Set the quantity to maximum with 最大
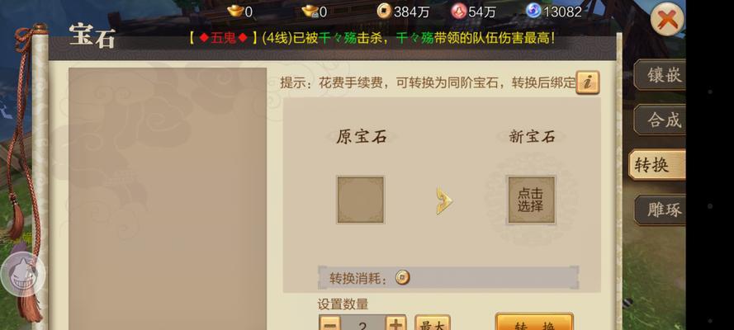 tap(432, 323)
